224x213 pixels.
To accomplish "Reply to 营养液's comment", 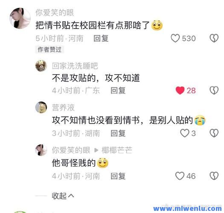I will pos(118,133).
